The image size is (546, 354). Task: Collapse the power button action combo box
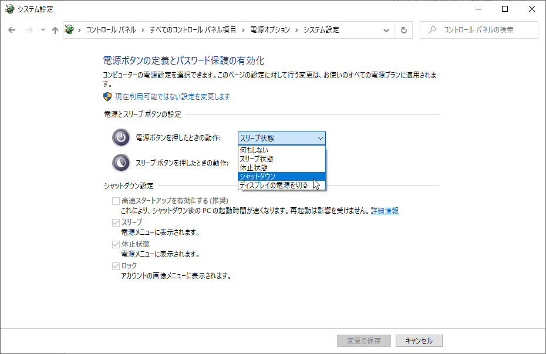pos(282,138)
